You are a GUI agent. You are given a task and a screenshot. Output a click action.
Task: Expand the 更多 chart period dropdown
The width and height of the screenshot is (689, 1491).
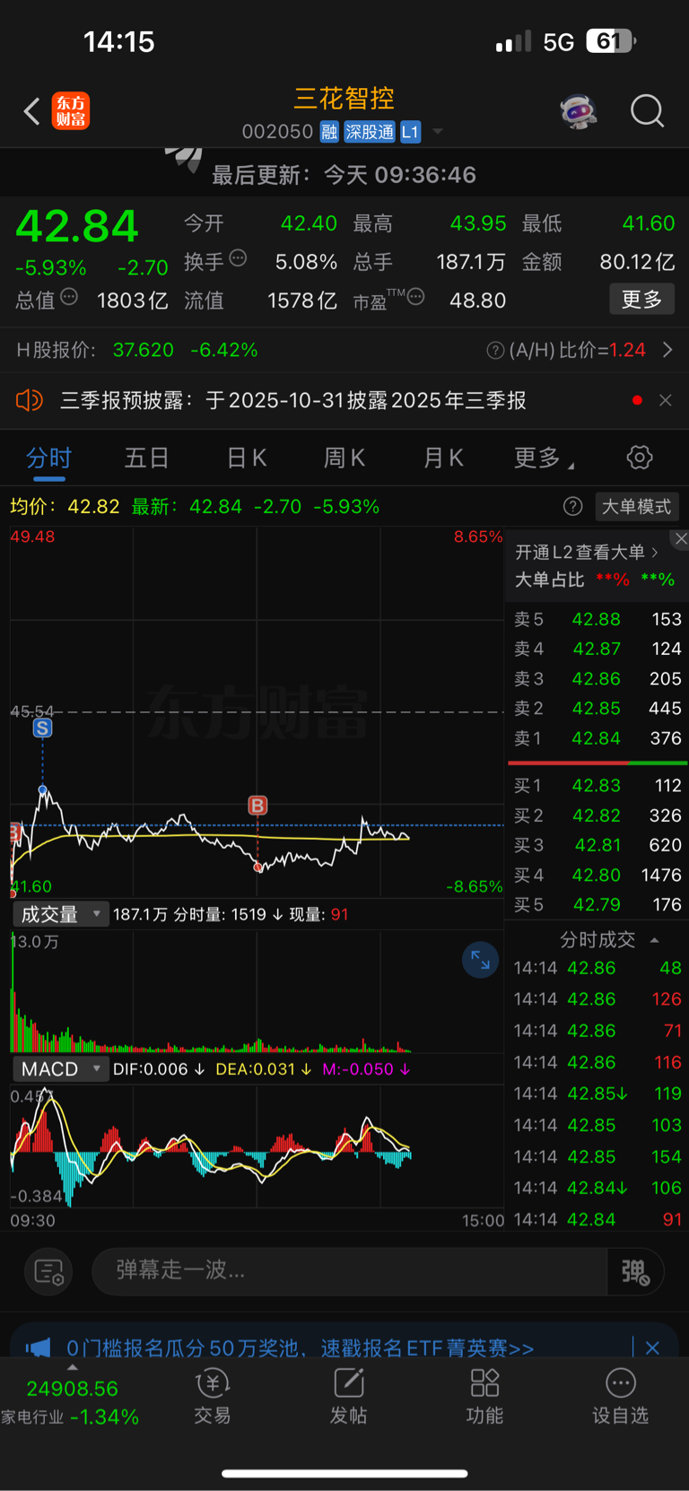544,458
